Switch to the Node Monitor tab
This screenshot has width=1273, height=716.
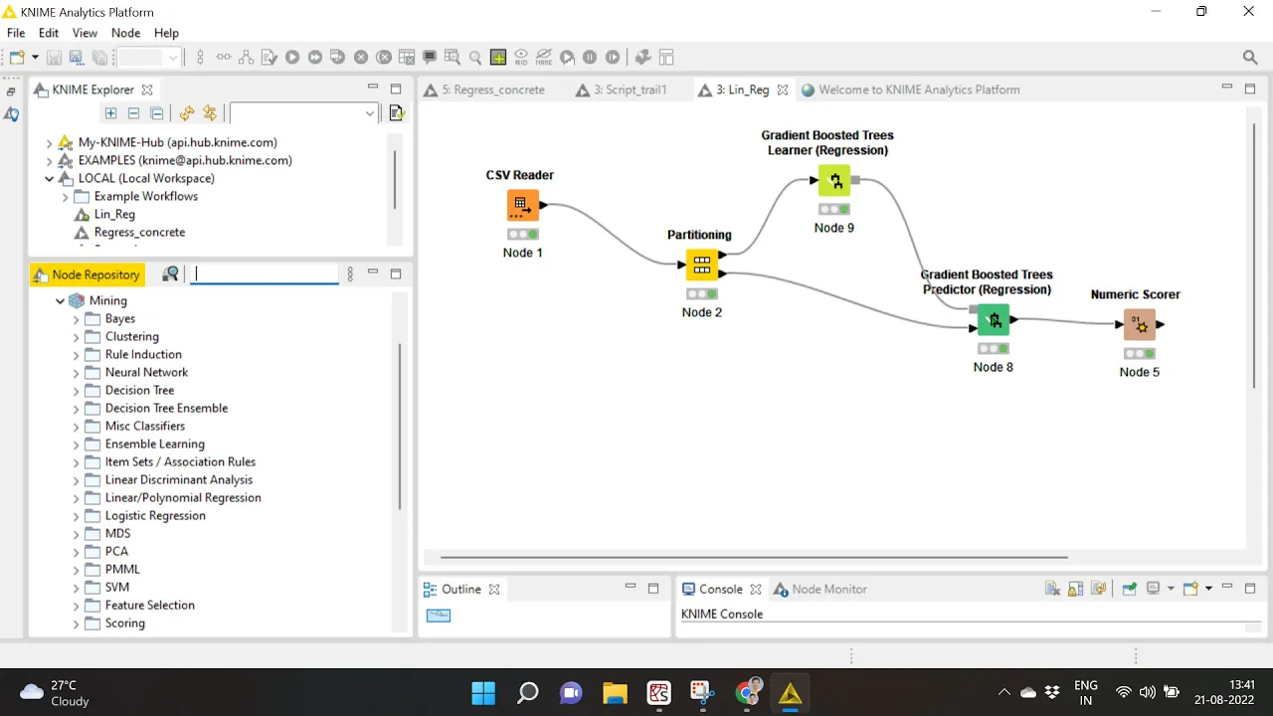(819, 589)
